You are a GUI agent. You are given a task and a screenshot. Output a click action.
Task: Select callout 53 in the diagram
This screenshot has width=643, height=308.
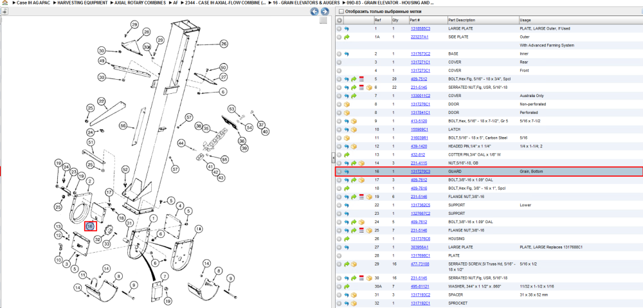[x=232, y=109]
